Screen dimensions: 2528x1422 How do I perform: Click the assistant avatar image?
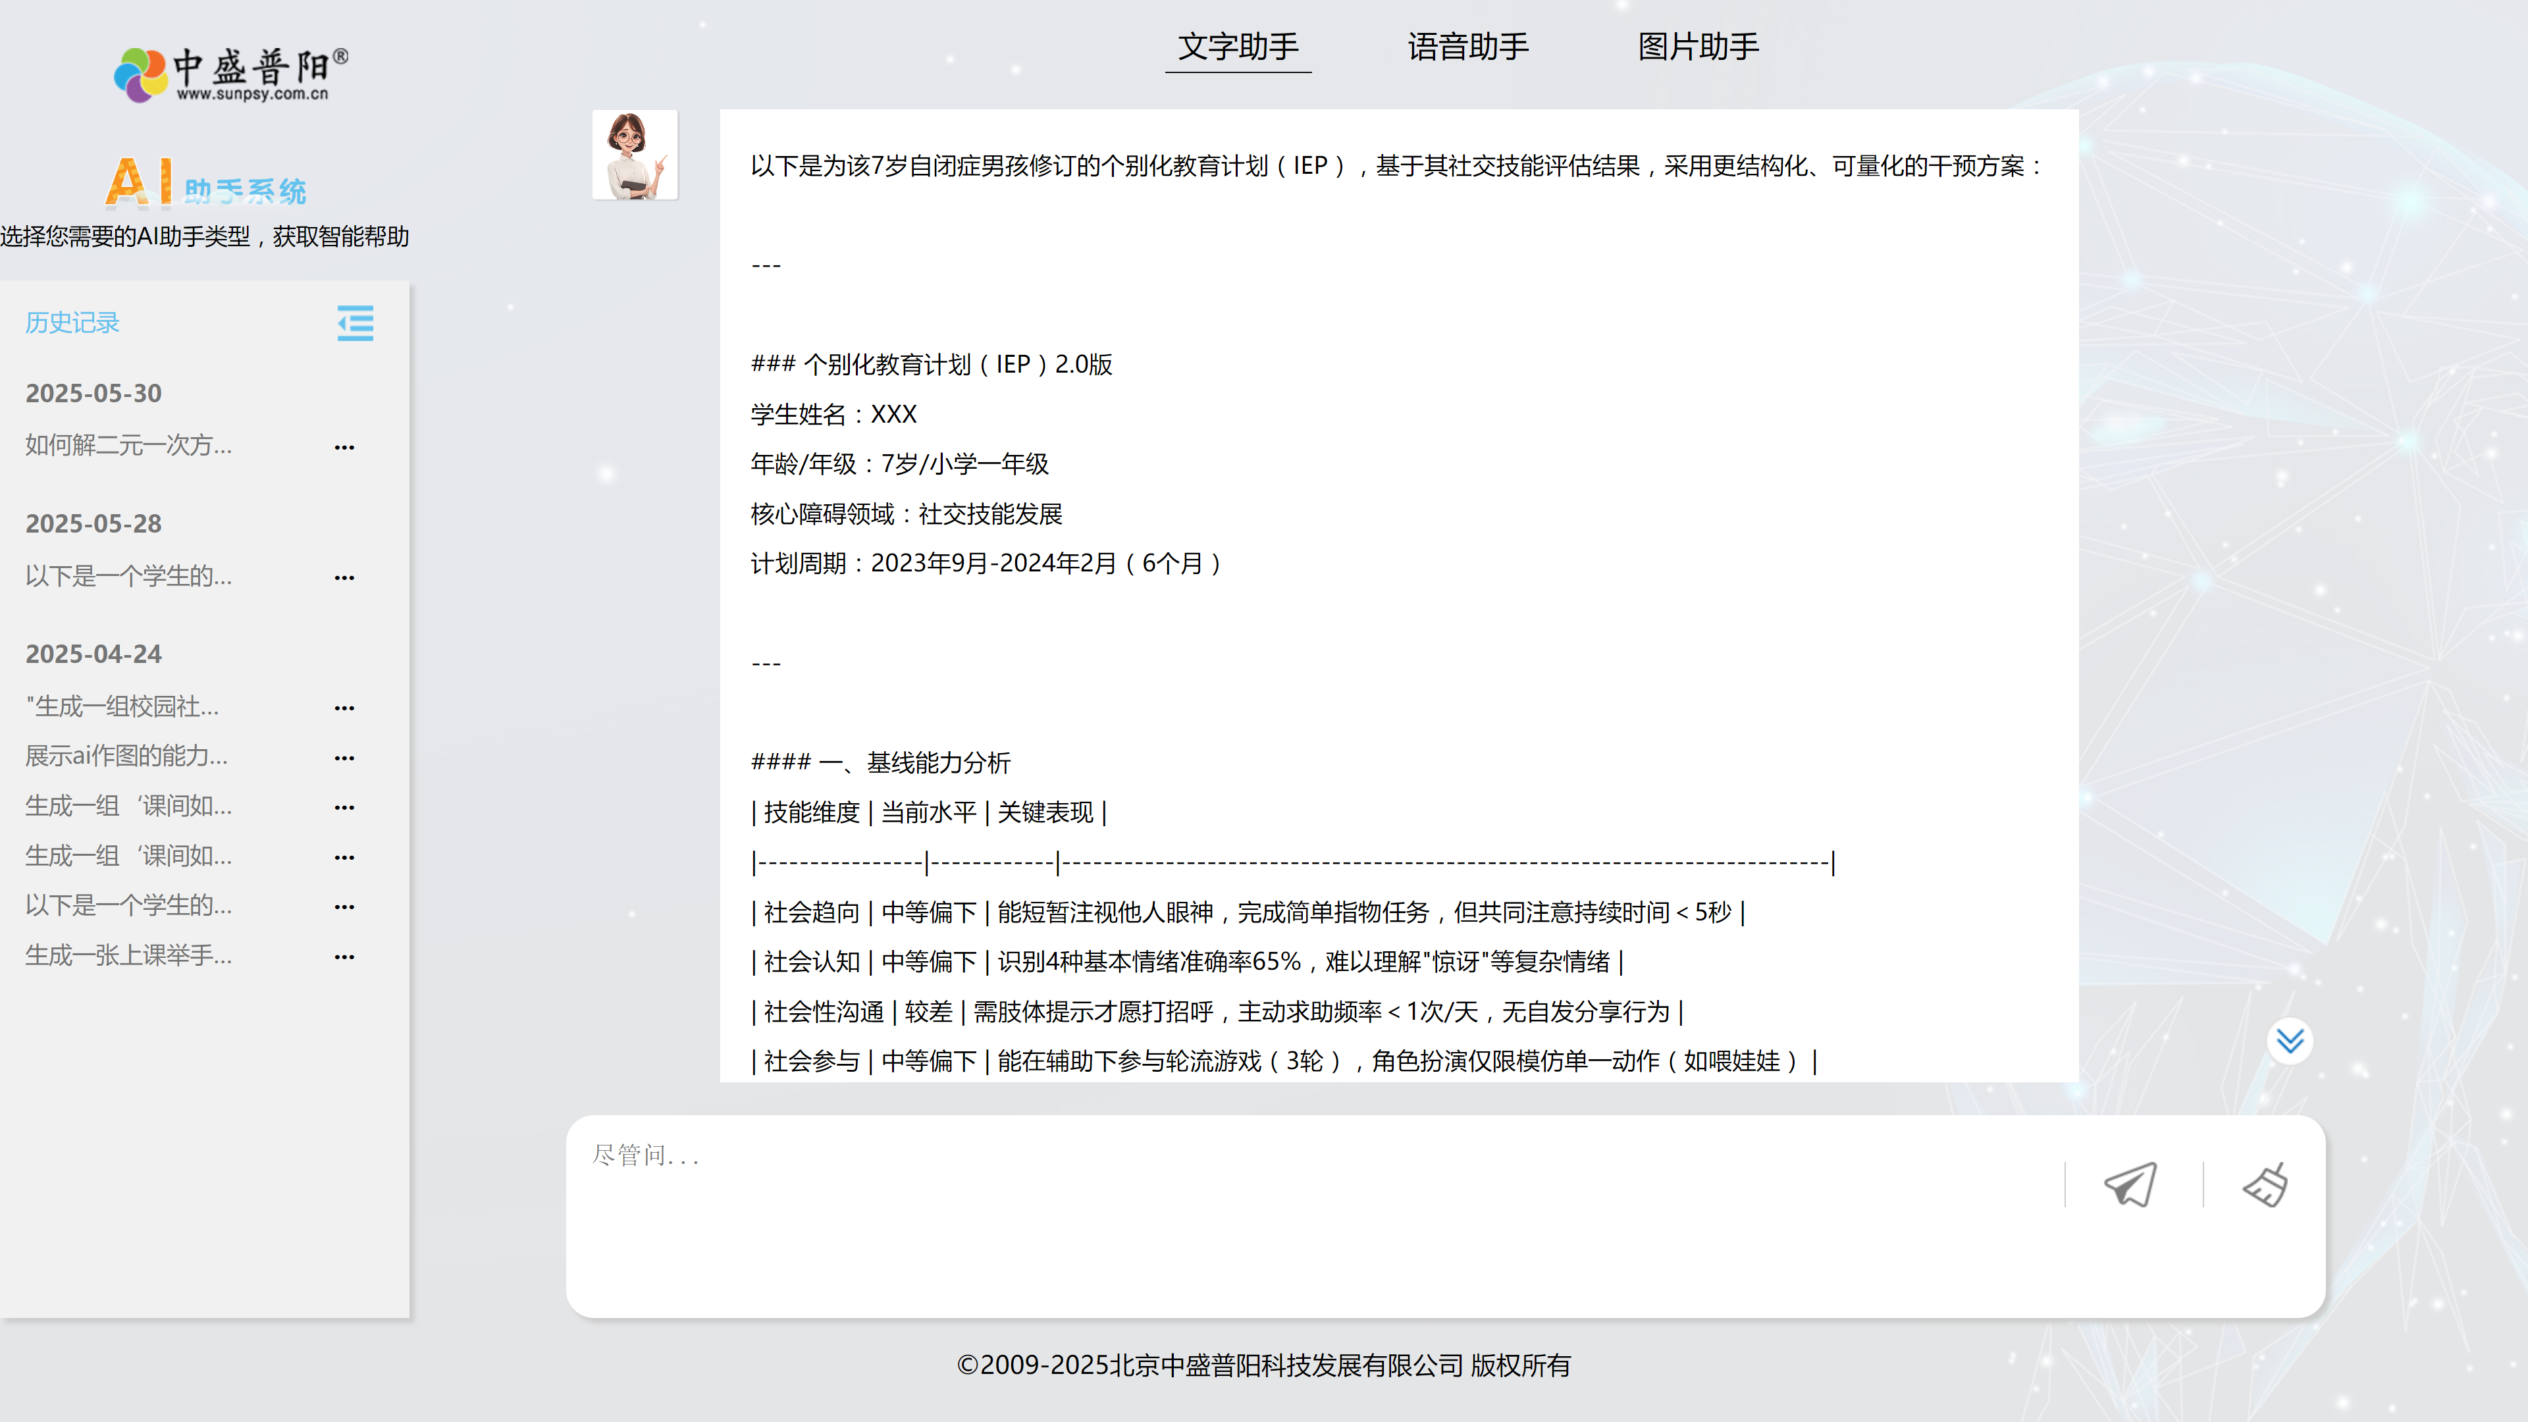point(634,155)
